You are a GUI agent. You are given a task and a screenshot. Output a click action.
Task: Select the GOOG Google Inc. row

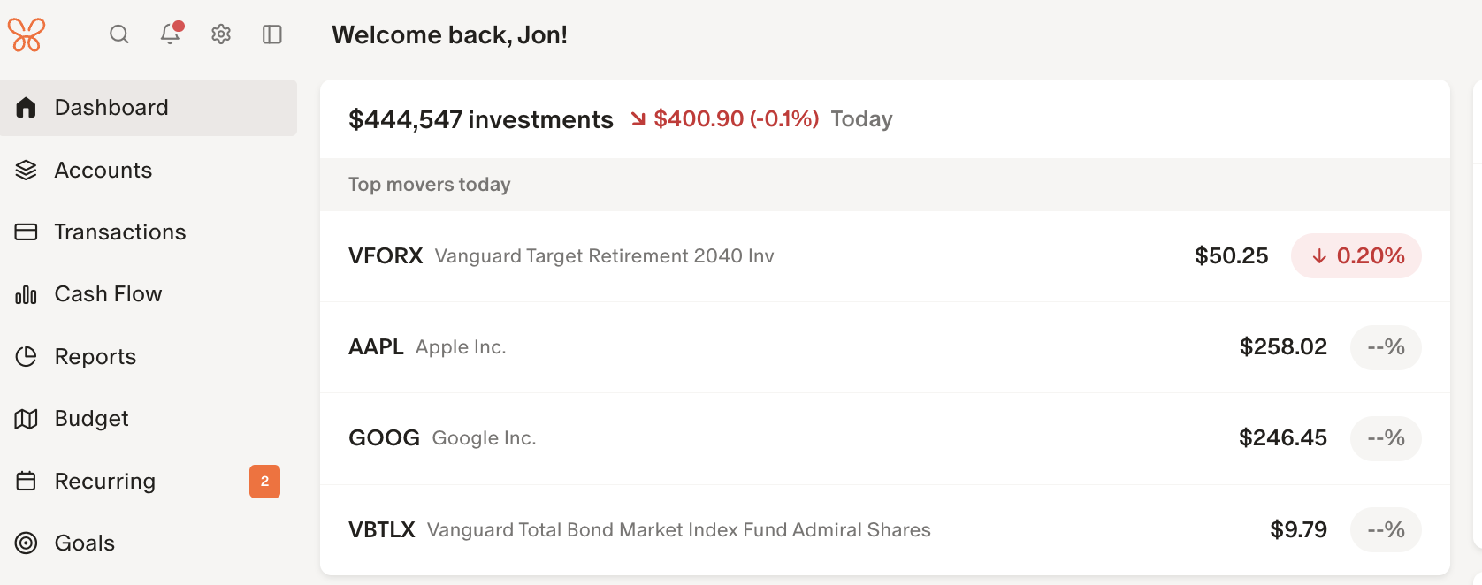tap(707, 438)
